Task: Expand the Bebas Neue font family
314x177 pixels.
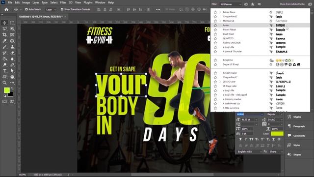Action: (x=220, y=12)
